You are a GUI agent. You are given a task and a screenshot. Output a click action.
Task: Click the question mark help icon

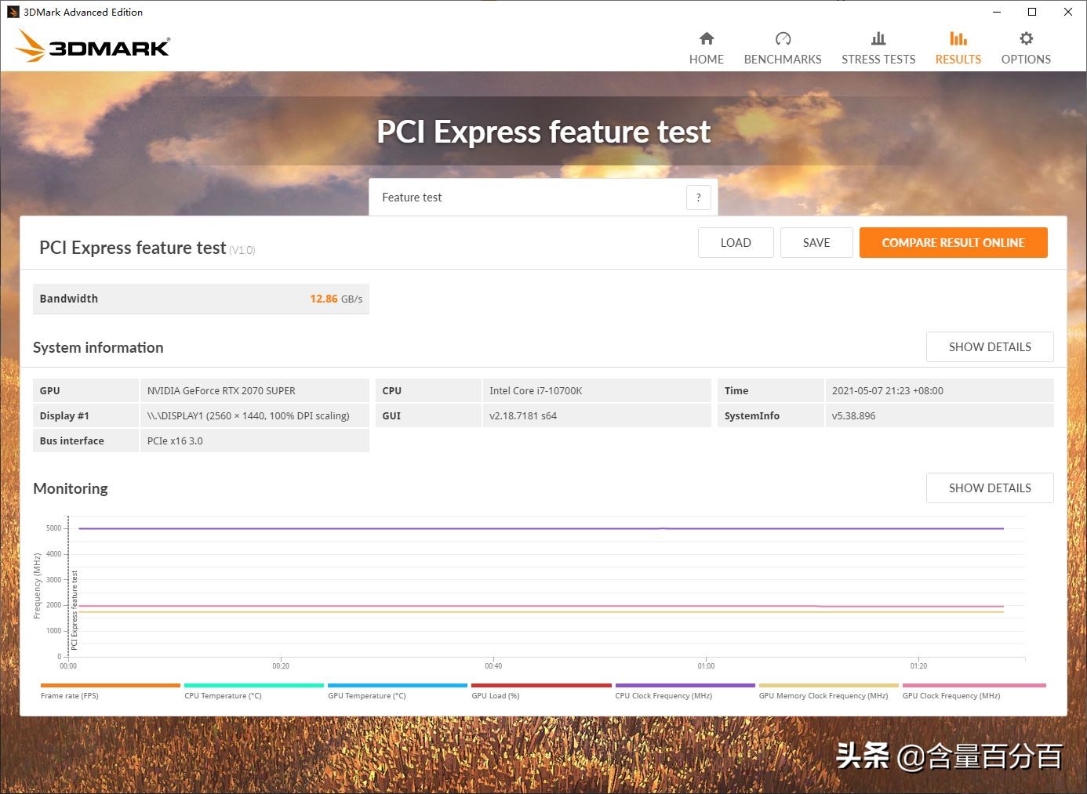click(698, 198)
